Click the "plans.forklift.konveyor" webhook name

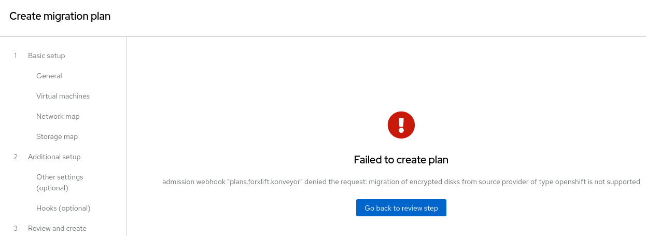point(264,182)
